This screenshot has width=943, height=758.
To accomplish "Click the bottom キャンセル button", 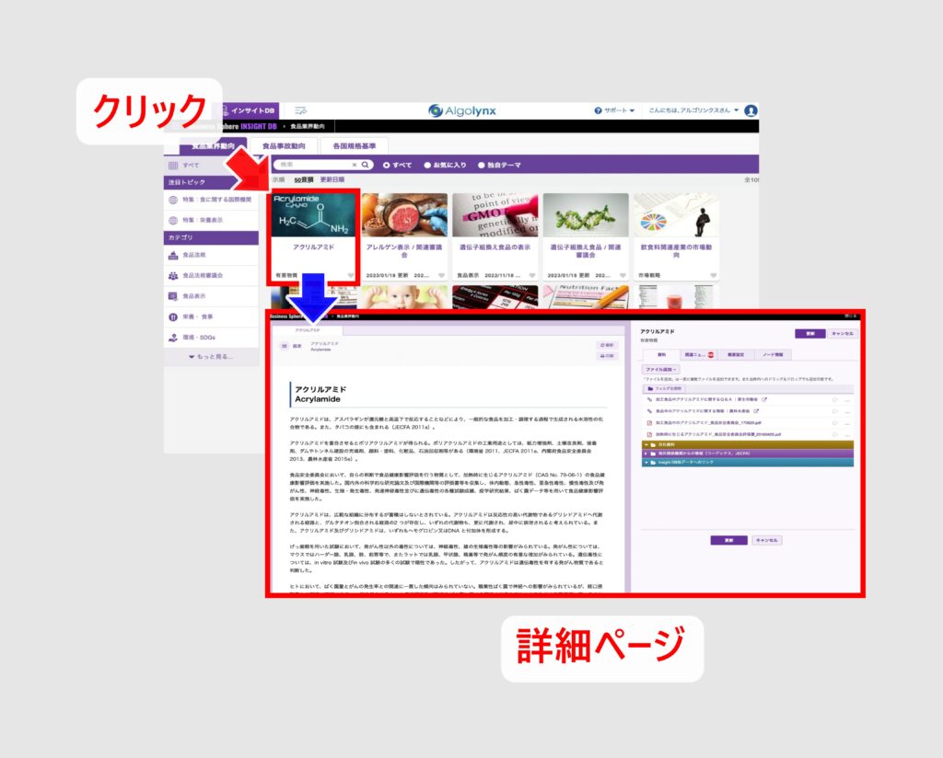I will tap(766, 540).
